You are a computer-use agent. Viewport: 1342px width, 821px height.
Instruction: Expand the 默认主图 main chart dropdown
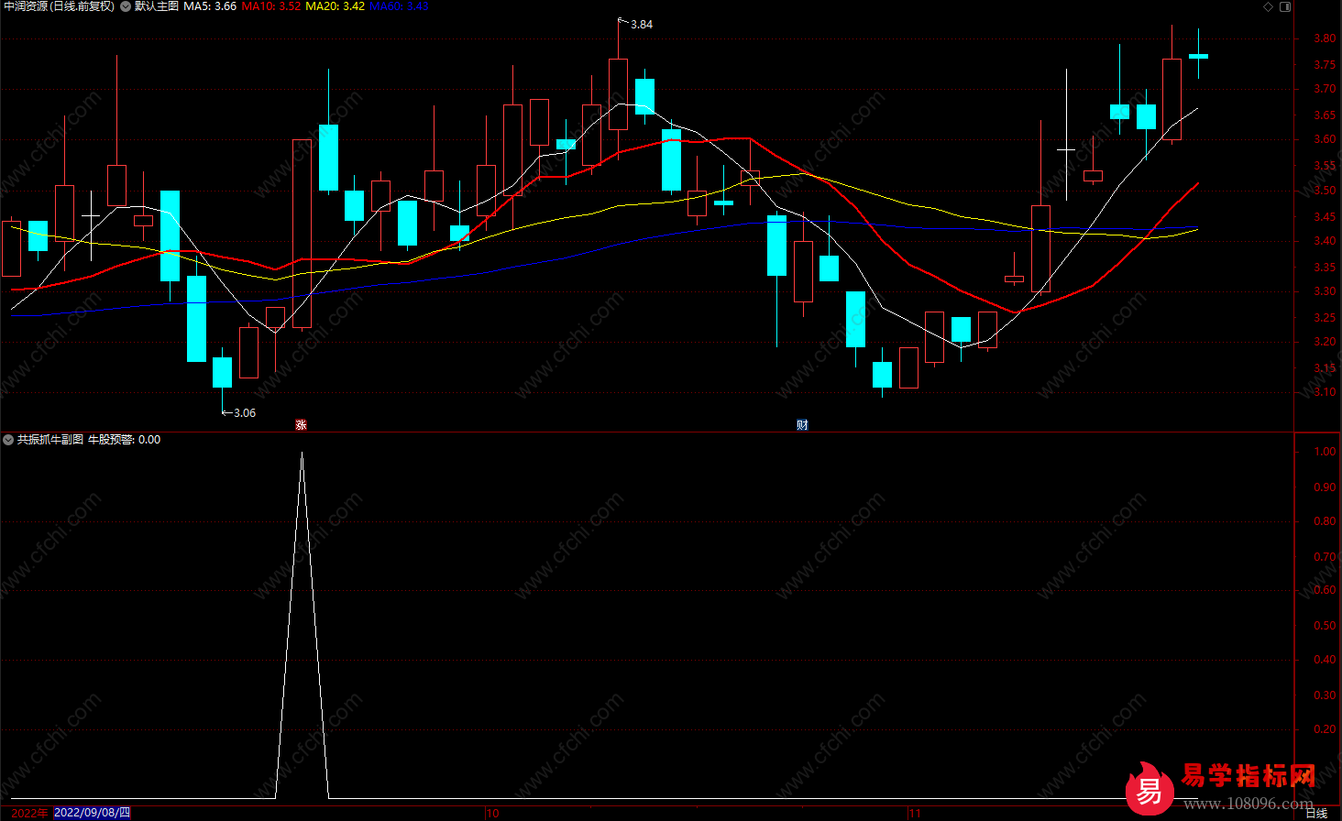(x=126, y=6)
